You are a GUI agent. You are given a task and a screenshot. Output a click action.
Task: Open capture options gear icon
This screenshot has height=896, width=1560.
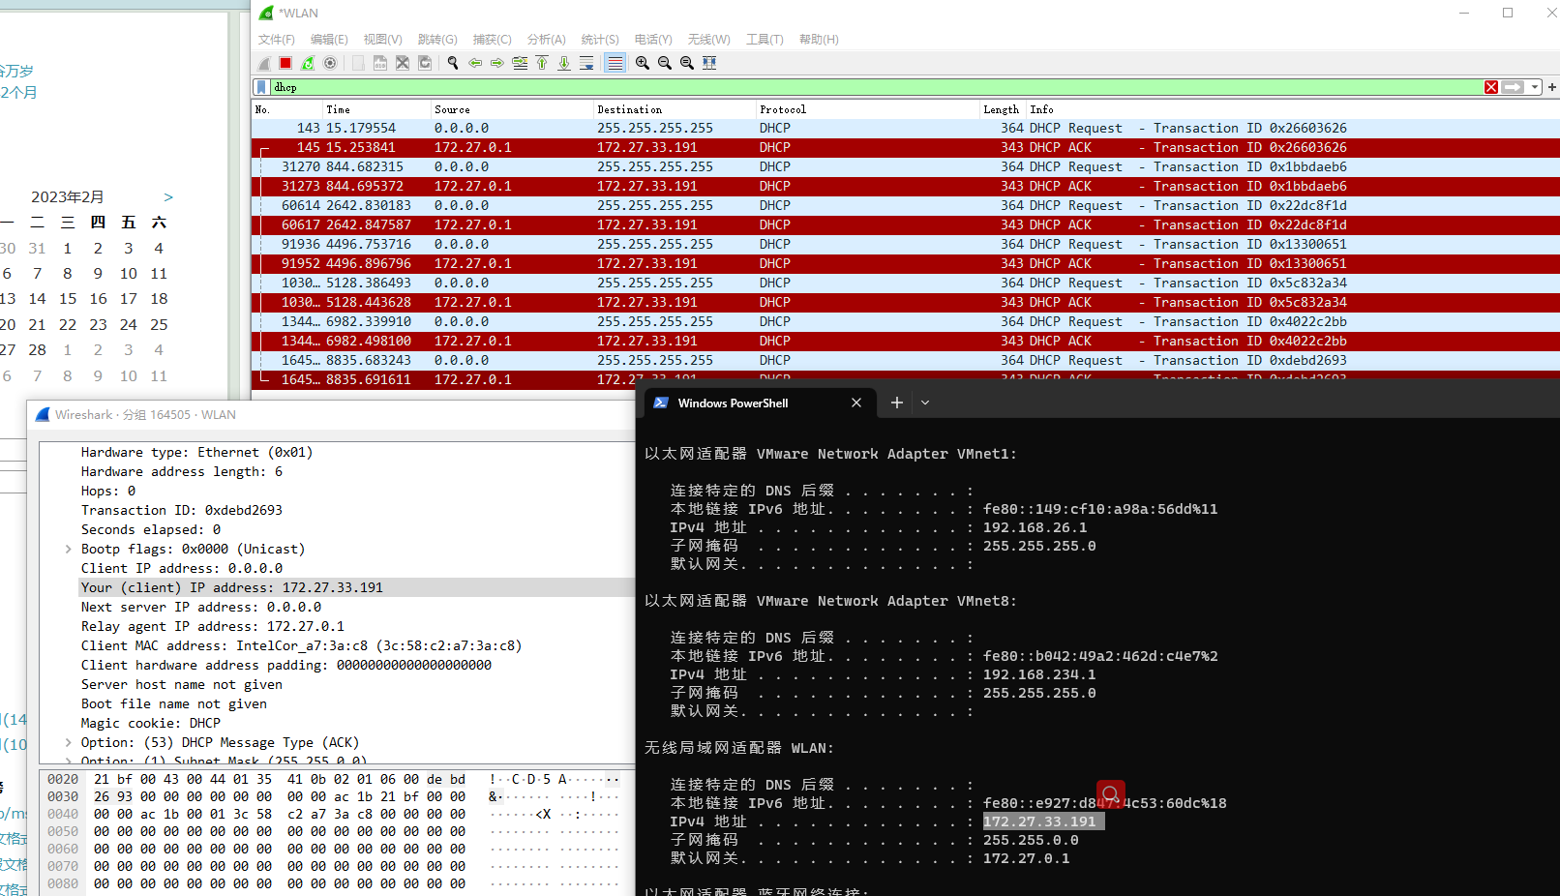click(x=330, y=63)
